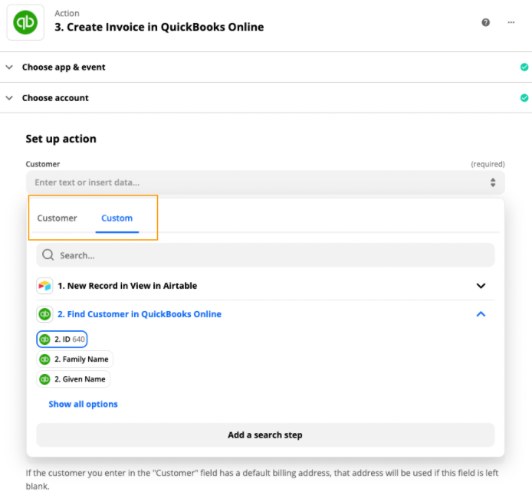The height and width of the screenshot is (492, 532).
Task: Click the Search box in dropdown
Action: pyautogui.click(x=265, y=255)
